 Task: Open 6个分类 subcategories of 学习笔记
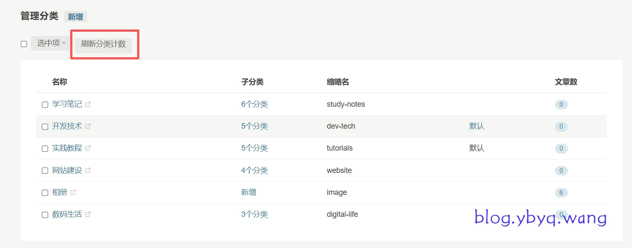[x=254, y=104]
